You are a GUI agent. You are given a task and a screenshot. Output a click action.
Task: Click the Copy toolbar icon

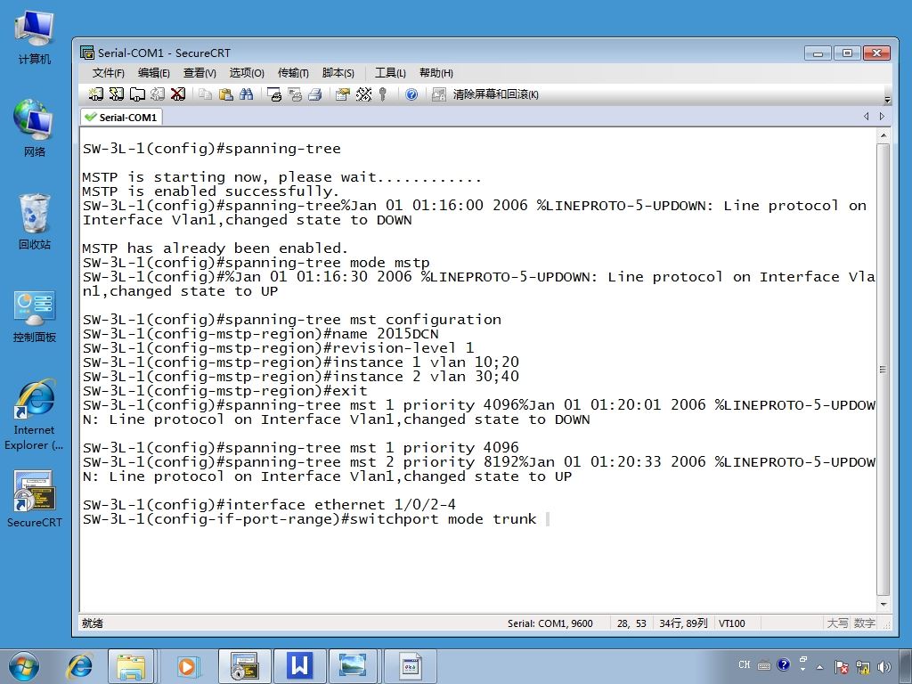(205, 94)
